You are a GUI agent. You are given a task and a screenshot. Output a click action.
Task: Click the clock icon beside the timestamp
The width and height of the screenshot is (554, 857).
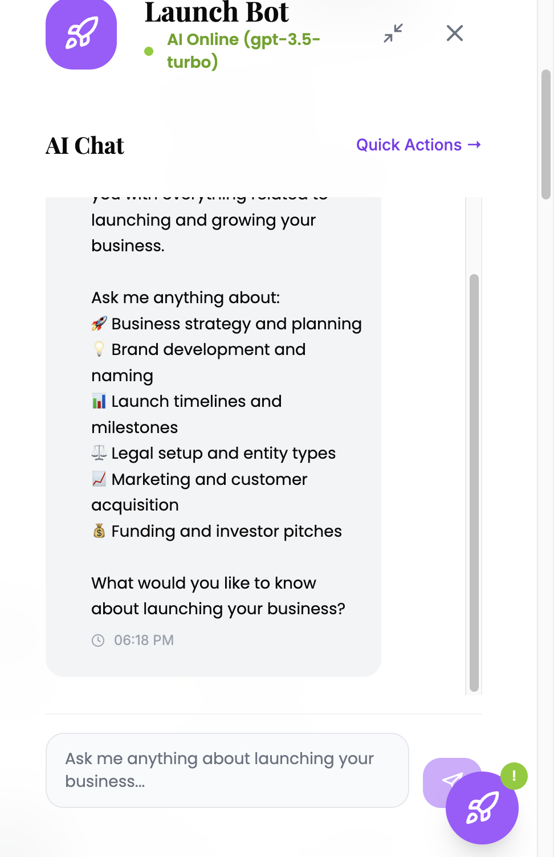click(x=98, y=640)
